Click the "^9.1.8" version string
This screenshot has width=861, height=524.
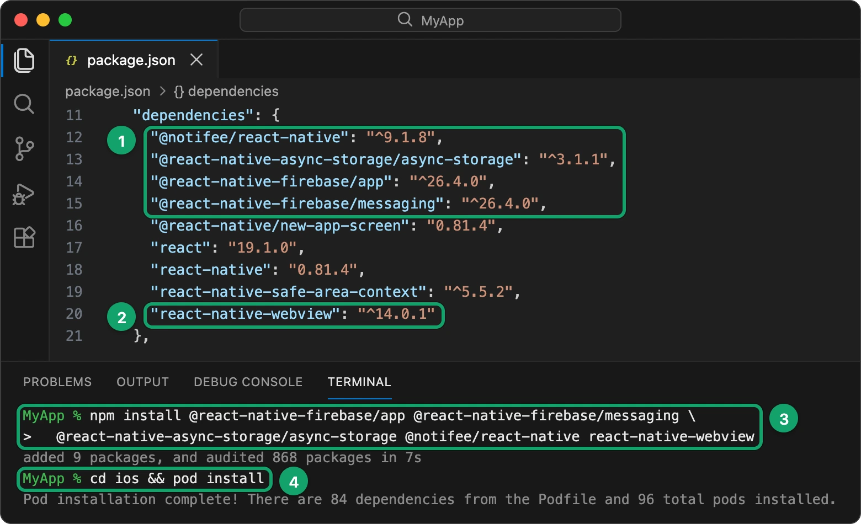click(x=401, y=137)
